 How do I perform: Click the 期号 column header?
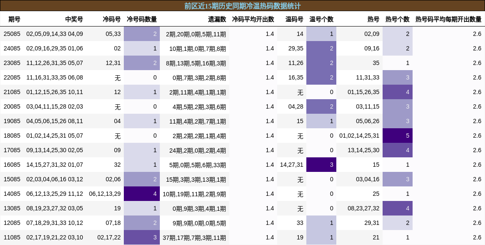click(14, 19)
